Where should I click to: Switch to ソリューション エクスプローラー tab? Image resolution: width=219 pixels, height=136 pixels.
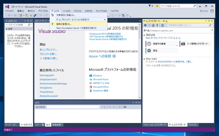pyautogui.click(x=155, y=125)
